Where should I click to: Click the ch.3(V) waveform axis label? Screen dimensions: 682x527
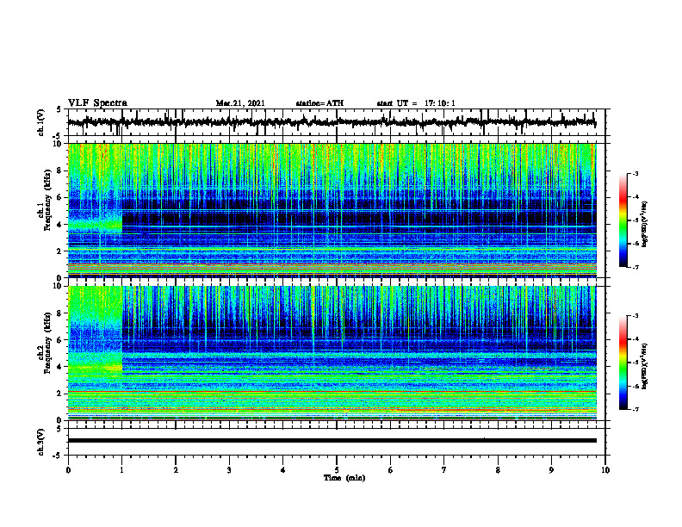point(41,442)
